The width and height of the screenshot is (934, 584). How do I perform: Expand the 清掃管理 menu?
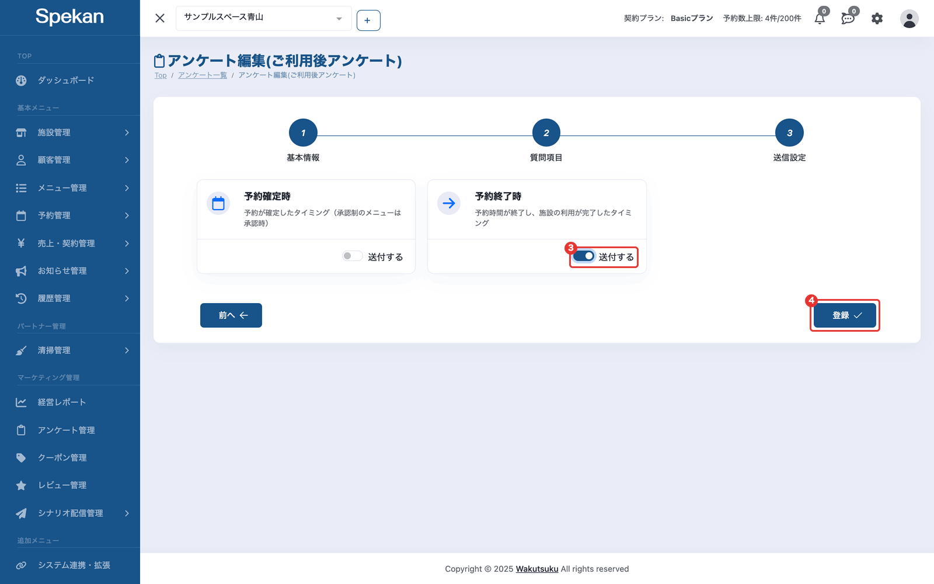(70, 350)
